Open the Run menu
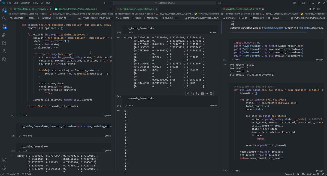Image resolution: width=327 pixels, height=176 pixels. point(48,3)
